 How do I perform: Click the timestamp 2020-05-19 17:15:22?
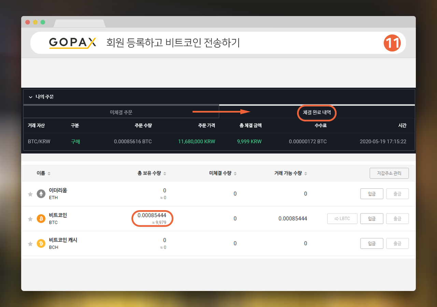coord(383,141)
